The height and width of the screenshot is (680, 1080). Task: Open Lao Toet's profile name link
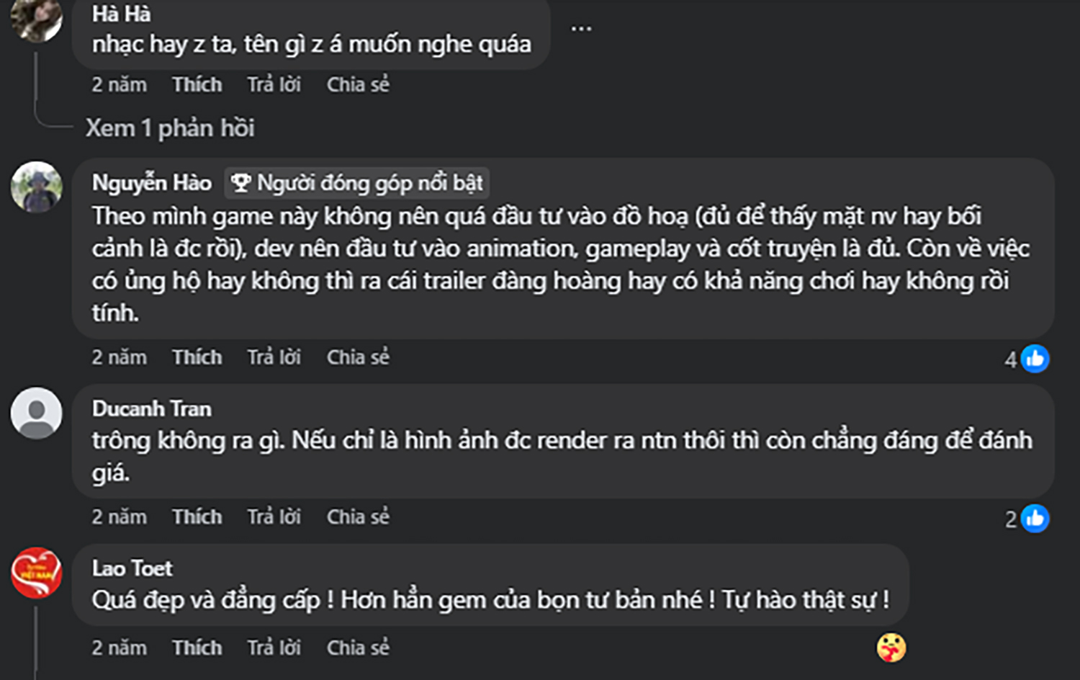click(x=132, y=568)
